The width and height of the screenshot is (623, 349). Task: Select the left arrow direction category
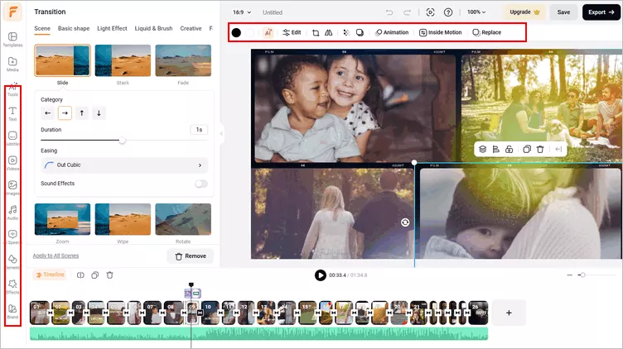(48, 113)
